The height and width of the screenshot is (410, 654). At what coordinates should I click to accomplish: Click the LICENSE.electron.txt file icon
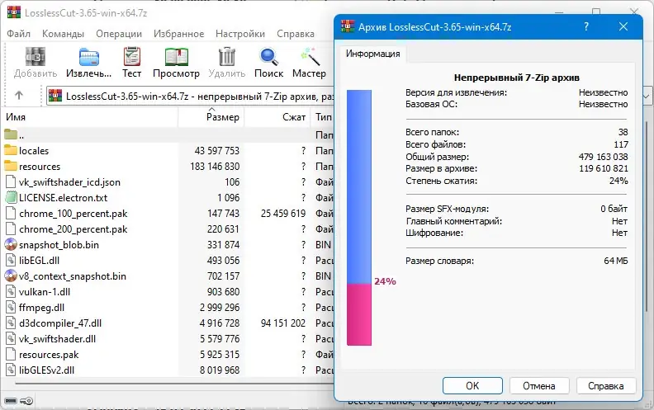[x=11, y=197]
